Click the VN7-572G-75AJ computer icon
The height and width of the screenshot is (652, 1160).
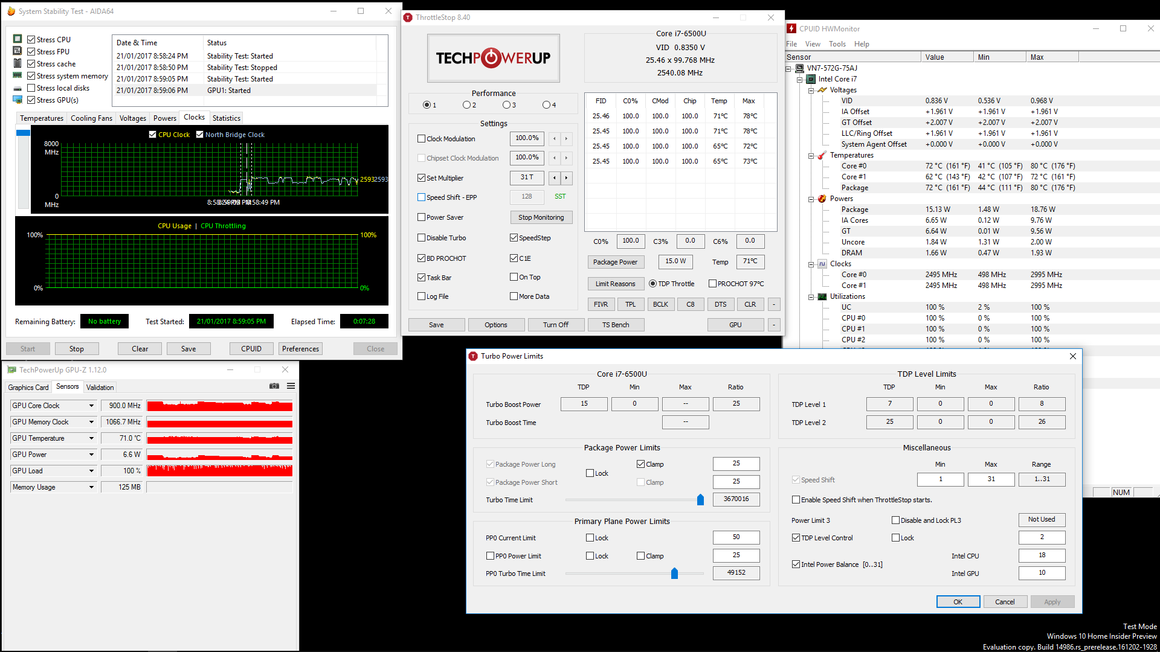click(x=799, y=68)
